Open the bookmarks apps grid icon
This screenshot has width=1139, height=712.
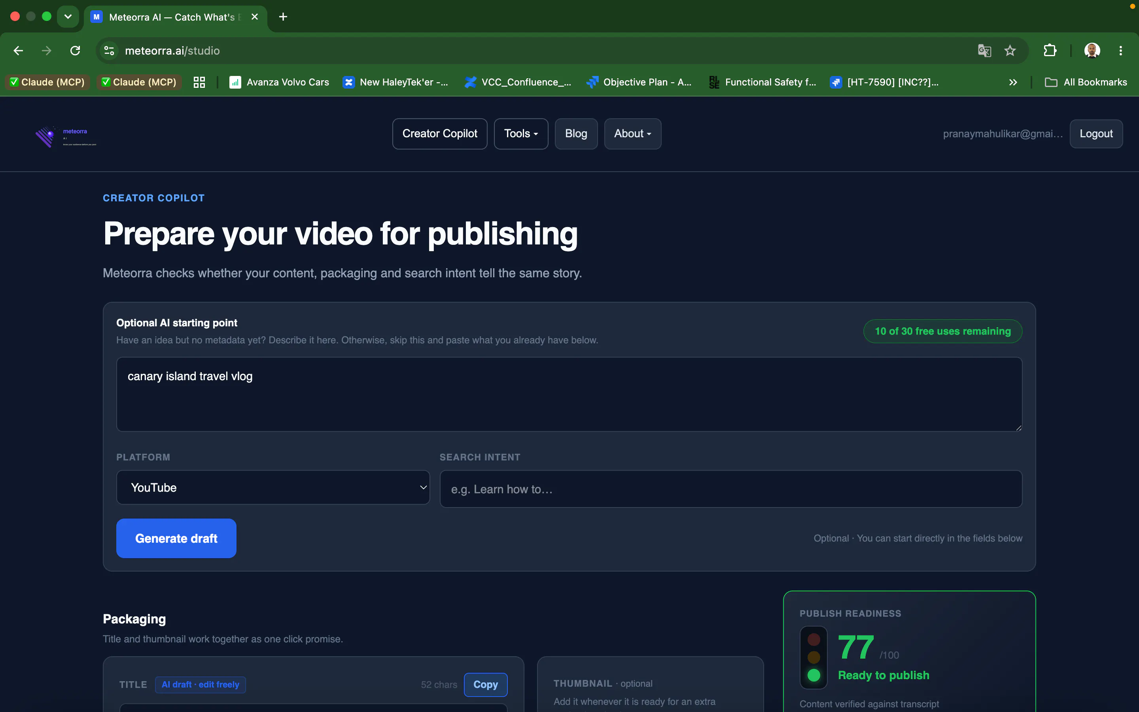coord(199,82)
